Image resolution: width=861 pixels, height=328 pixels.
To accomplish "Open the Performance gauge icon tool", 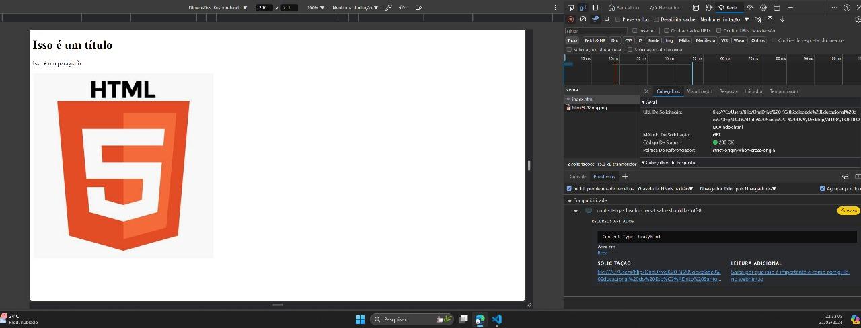I will 750,7.
